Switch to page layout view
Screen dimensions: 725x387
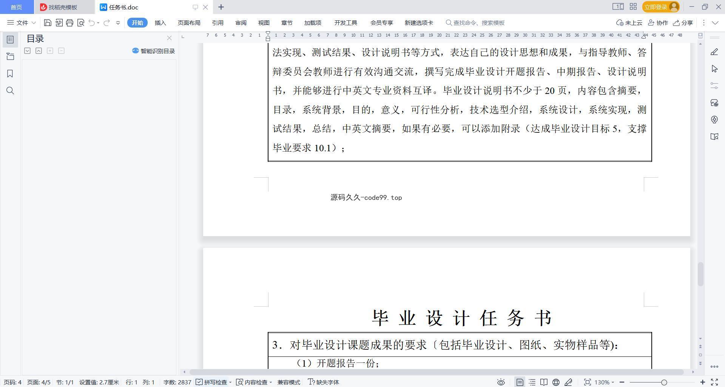[x=520, y=382]
